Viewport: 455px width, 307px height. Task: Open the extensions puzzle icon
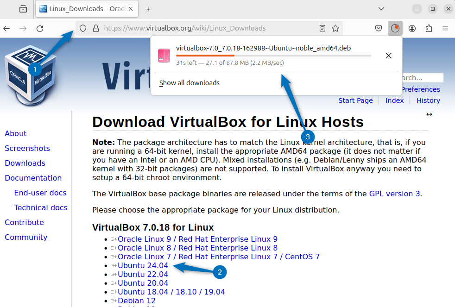point(429,28)
